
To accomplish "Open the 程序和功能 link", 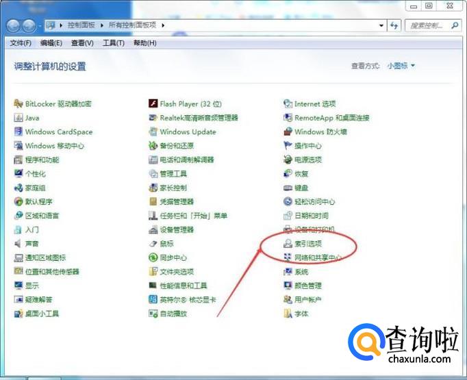I will coord(42,160).
